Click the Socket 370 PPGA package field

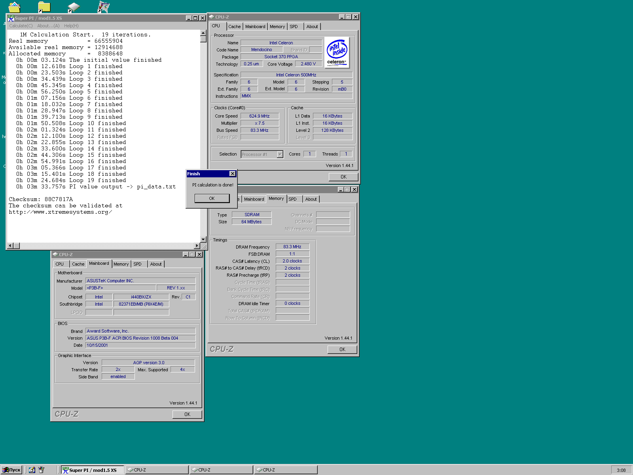tap(281, 57)
